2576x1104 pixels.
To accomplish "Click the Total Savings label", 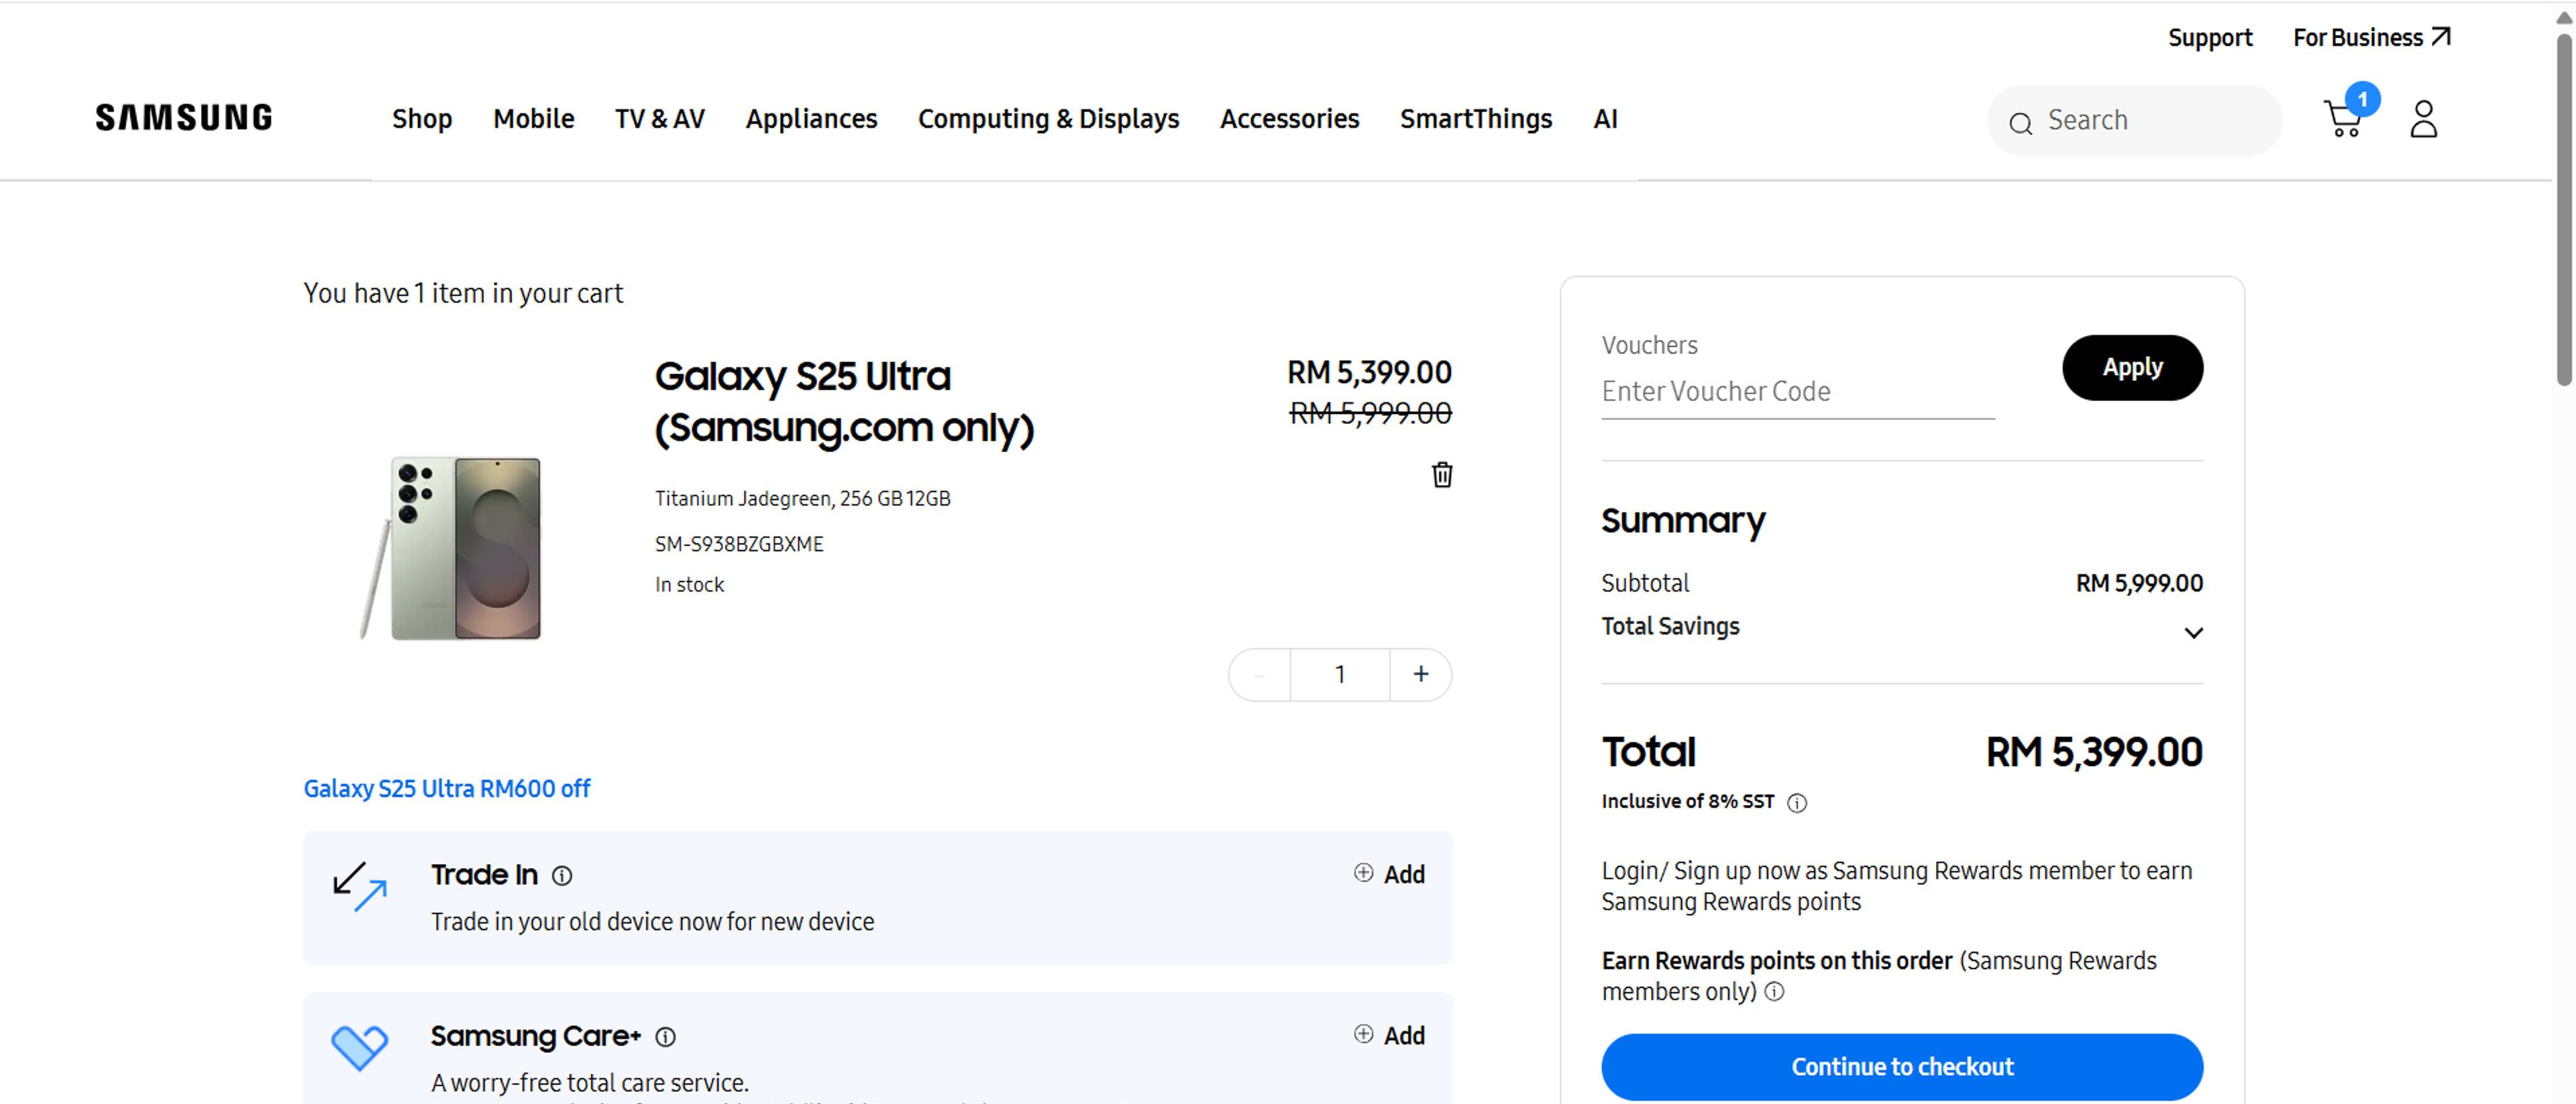I will coord(1670,627).
